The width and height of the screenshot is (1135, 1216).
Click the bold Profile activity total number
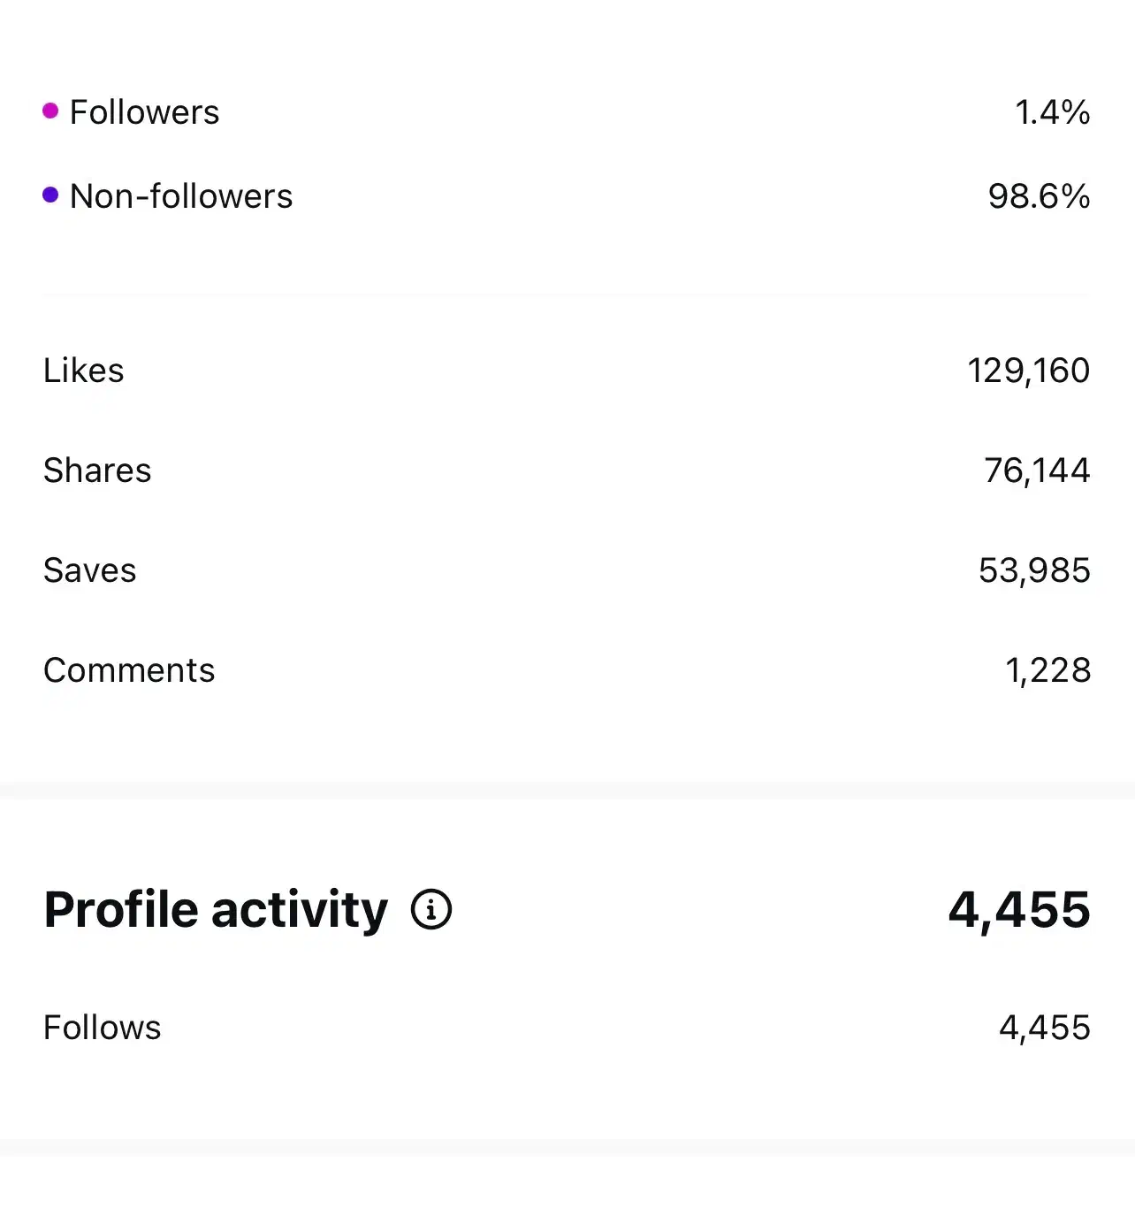pos(1019,909)
